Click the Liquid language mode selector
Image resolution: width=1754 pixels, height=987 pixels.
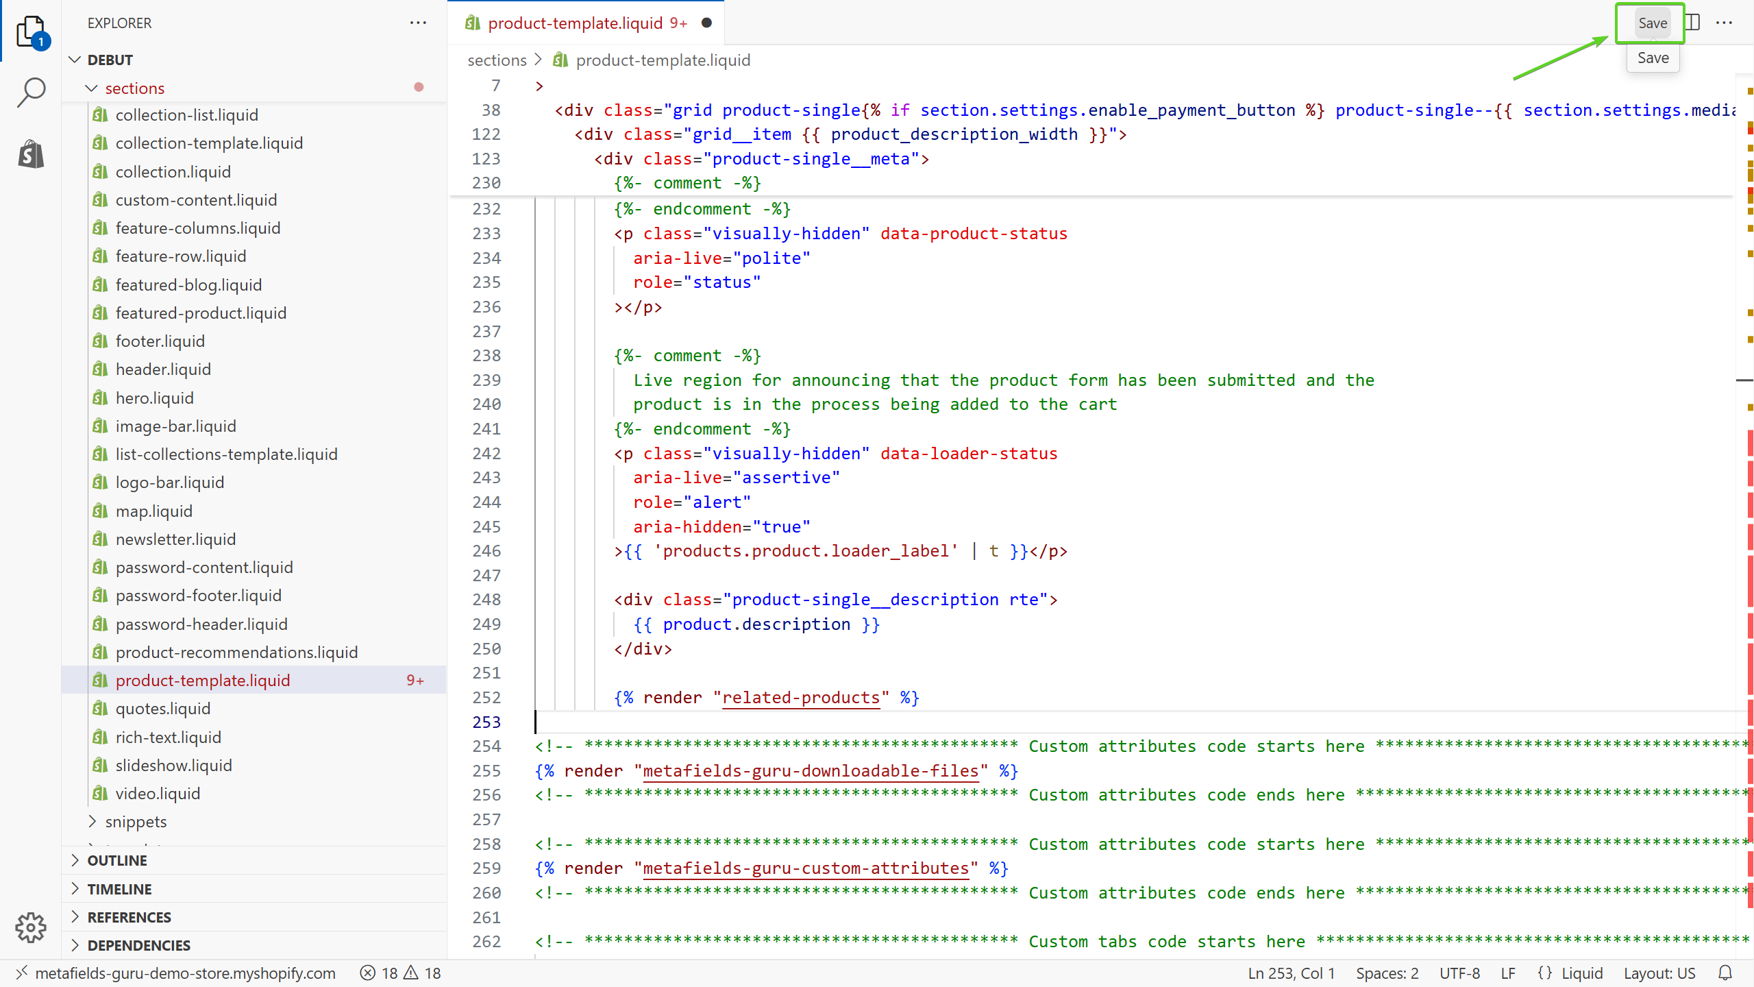click(1581, 973)
